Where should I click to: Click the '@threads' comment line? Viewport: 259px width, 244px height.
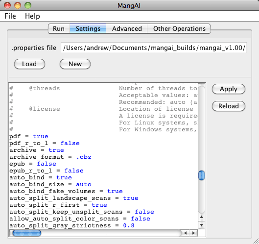click(103, 89)
